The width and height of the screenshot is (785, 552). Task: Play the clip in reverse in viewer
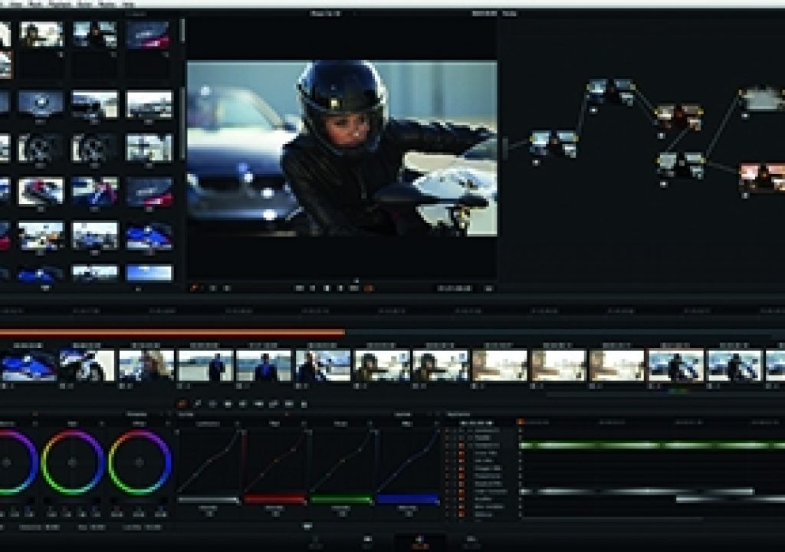313,288
